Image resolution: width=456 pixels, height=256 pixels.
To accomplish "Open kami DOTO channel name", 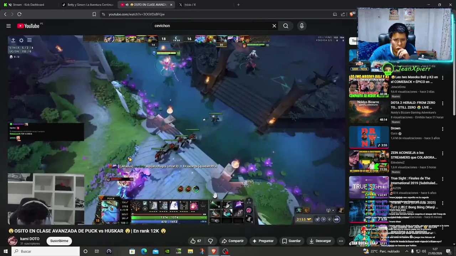I will (30, 239).
